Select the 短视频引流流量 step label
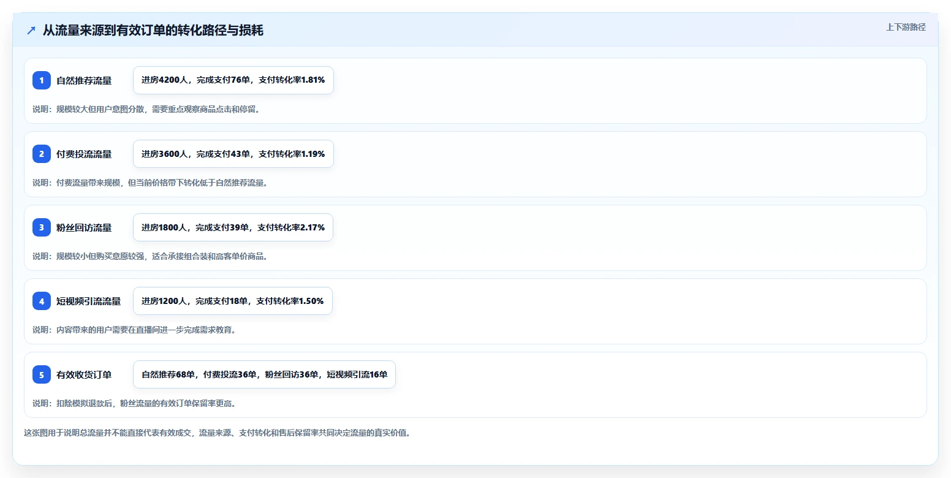The image size is (951, 478). (x=89, y=301)
